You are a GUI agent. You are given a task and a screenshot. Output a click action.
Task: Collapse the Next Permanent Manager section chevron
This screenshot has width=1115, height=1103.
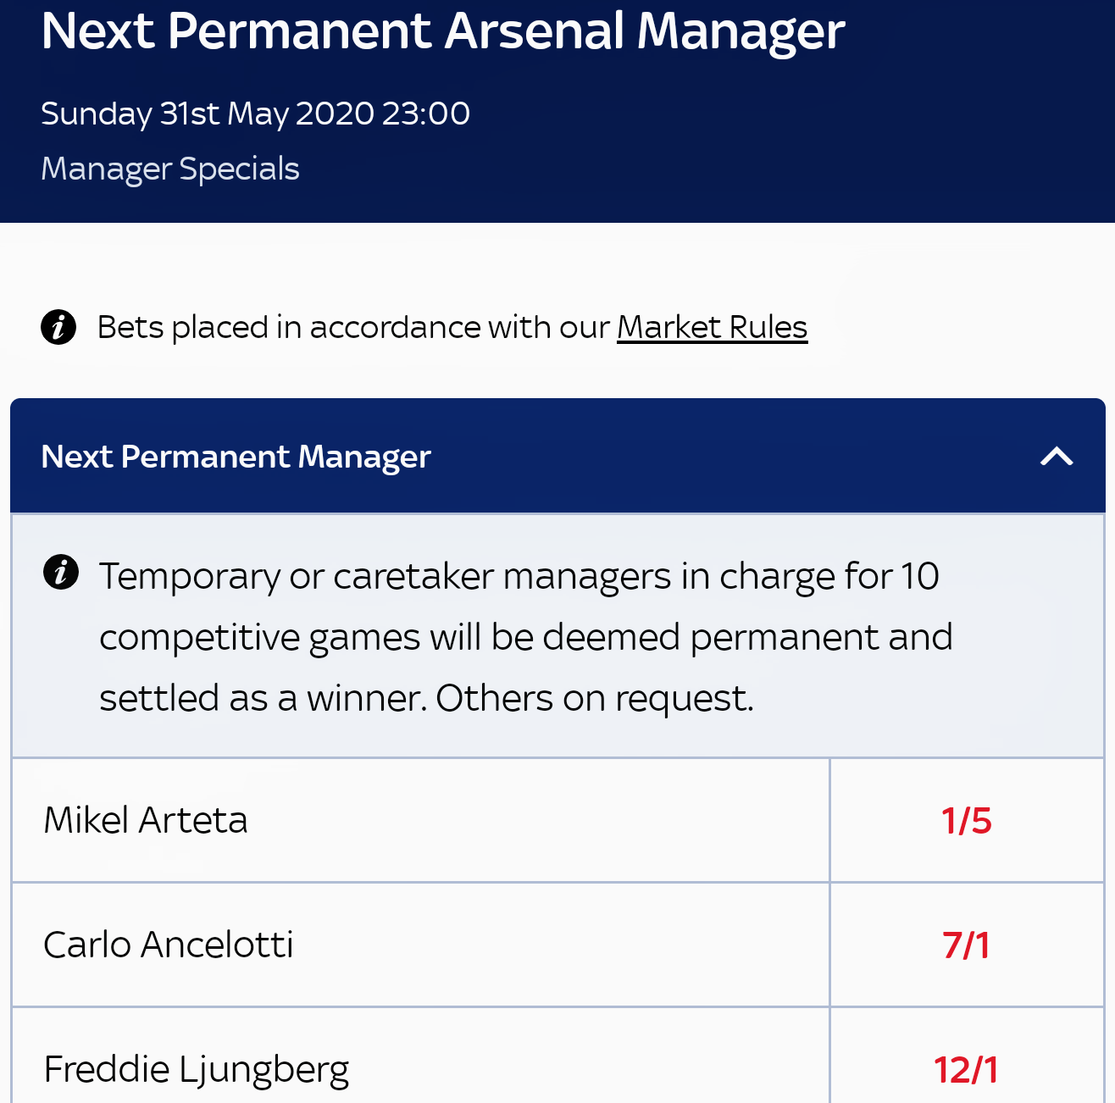(1057, 457)
